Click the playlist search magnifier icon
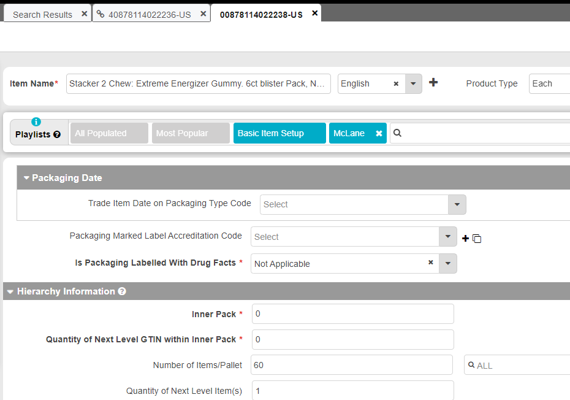Image resolution: width=570 pixels, height=400 pixels. click(x=397, y=133)
